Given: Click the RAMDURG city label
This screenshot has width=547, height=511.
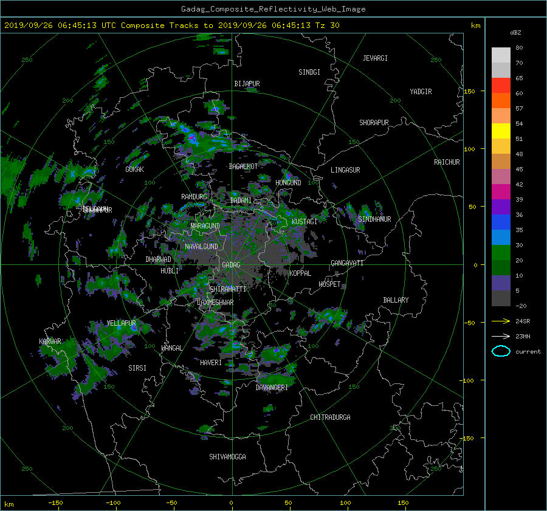Looking at the screenshot, I should coord(194,197).
